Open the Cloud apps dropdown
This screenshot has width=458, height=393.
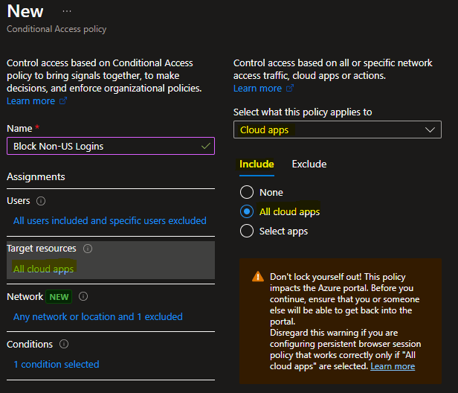pos(337,130)
